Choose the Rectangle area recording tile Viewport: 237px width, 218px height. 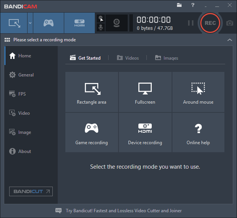coord(92,92)
